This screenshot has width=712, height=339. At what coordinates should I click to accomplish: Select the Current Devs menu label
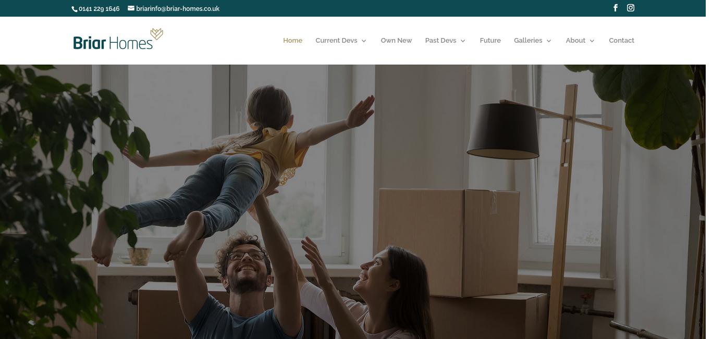(x=336, y=41)
